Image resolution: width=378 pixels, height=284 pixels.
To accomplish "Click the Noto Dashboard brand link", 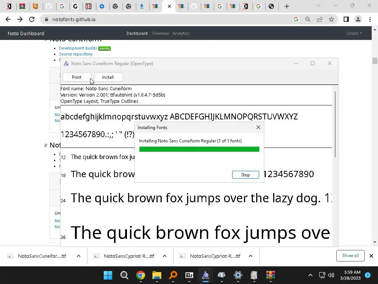I will coord(26,33).
